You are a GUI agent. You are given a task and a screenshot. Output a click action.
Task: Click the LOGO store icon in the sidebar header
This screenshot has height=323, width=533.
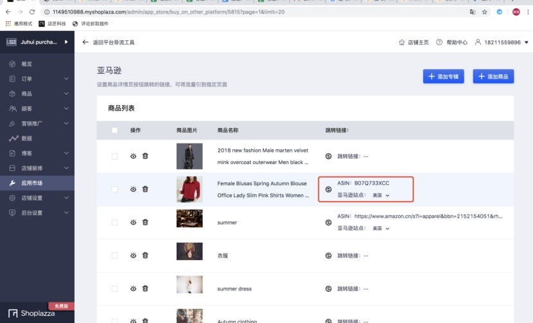(12, 42)
